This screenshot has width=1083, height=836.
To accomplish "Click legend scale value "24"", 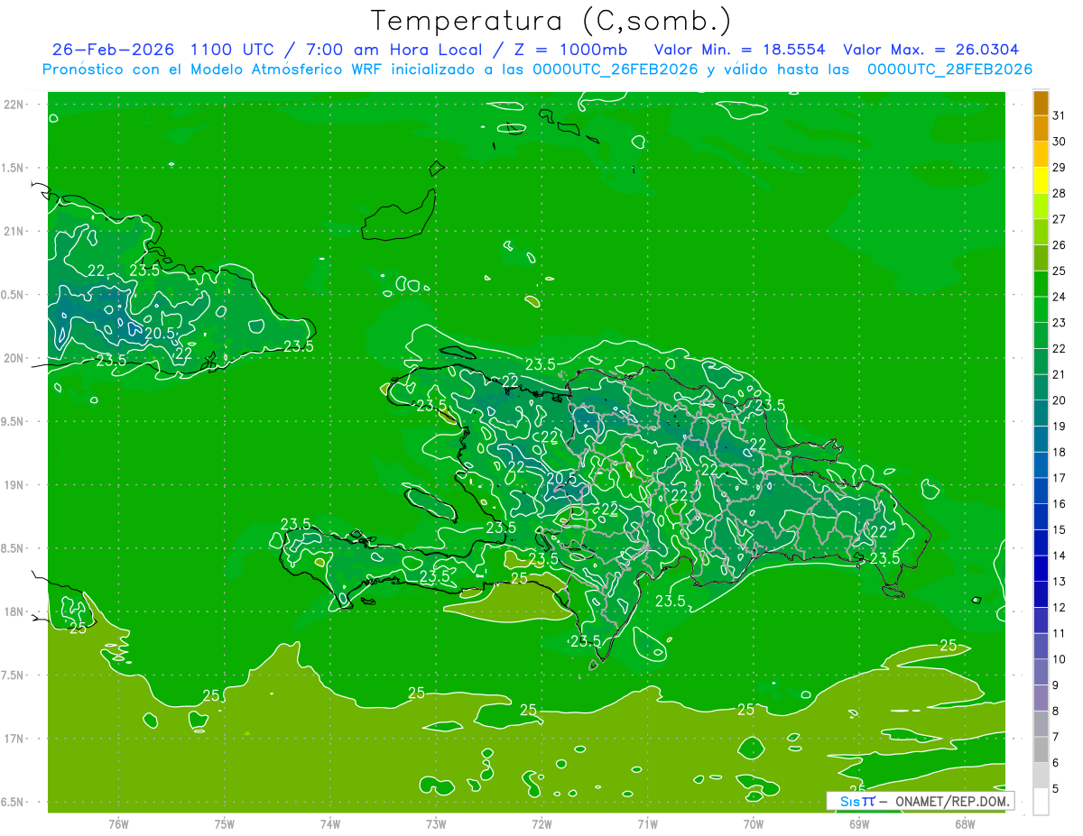I will (1060, 297).
